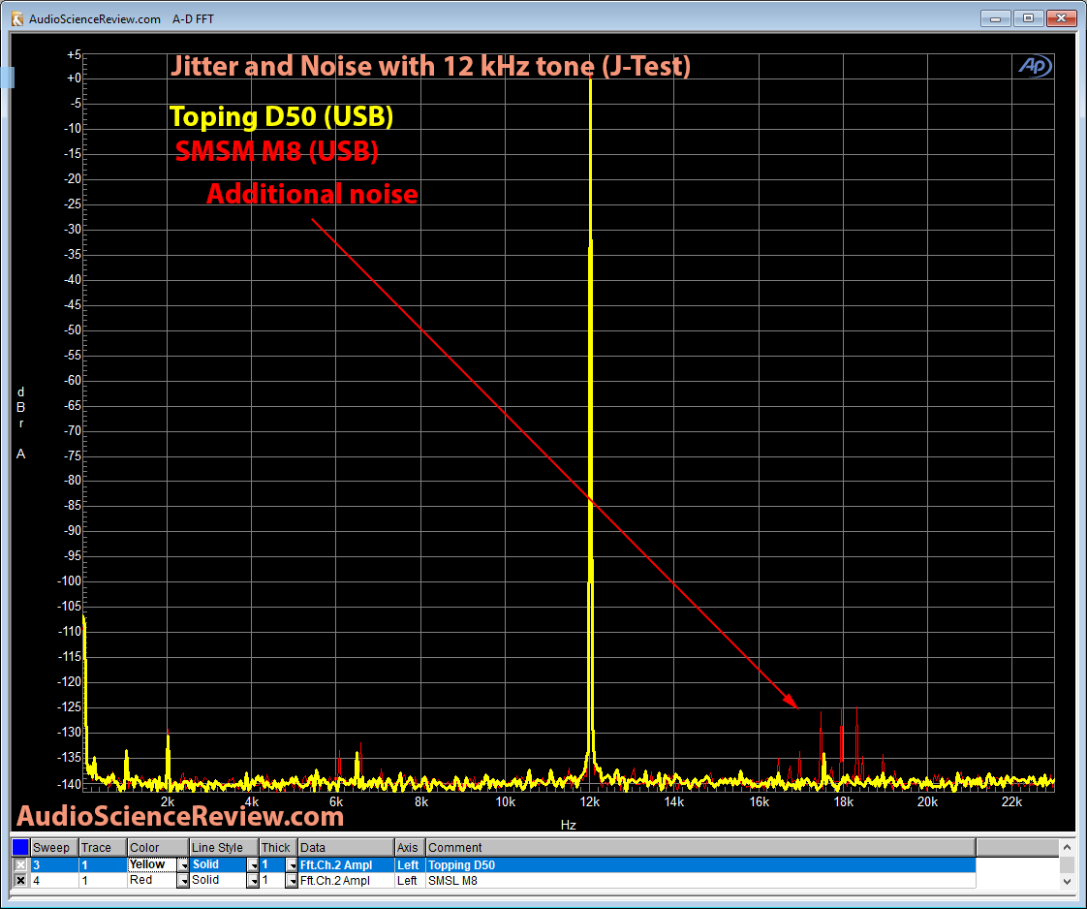Click 'Toping D50 (USB)' graph annotation

pos(282,116)
